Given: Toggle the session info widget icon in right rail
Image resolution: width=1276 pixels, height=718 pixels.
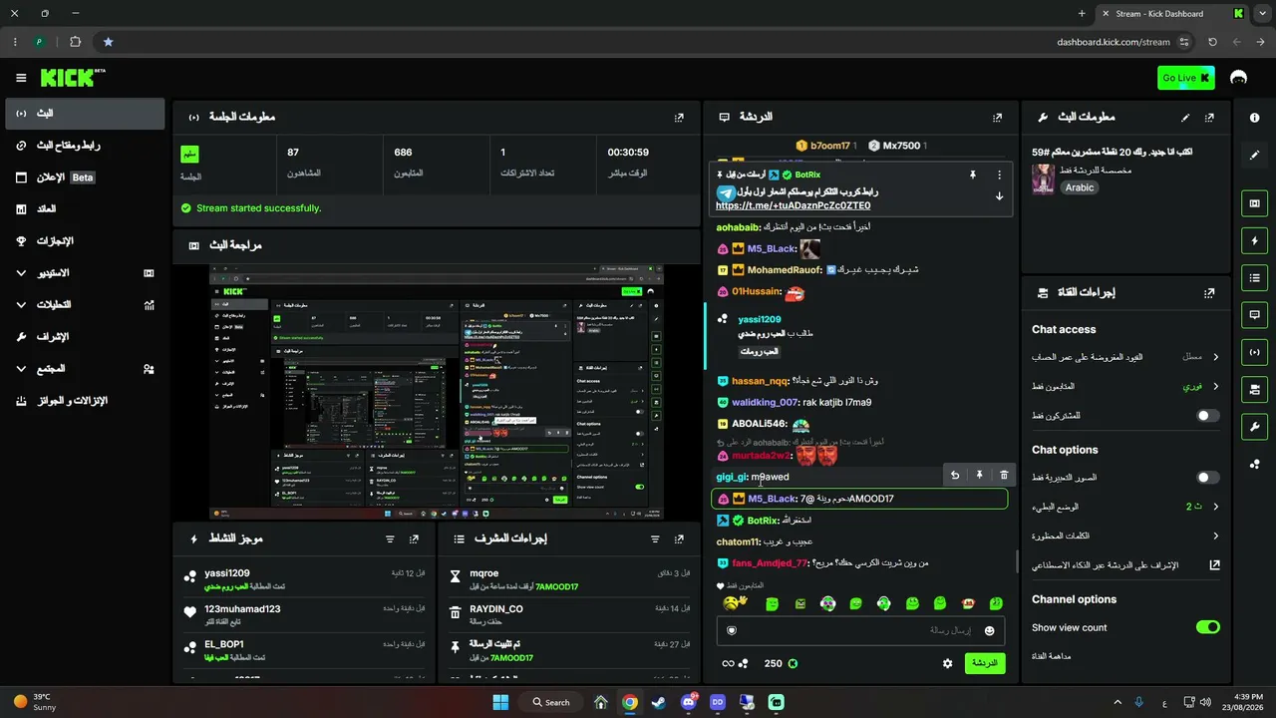Looking at the screenshot, I should click(1254, 351).
